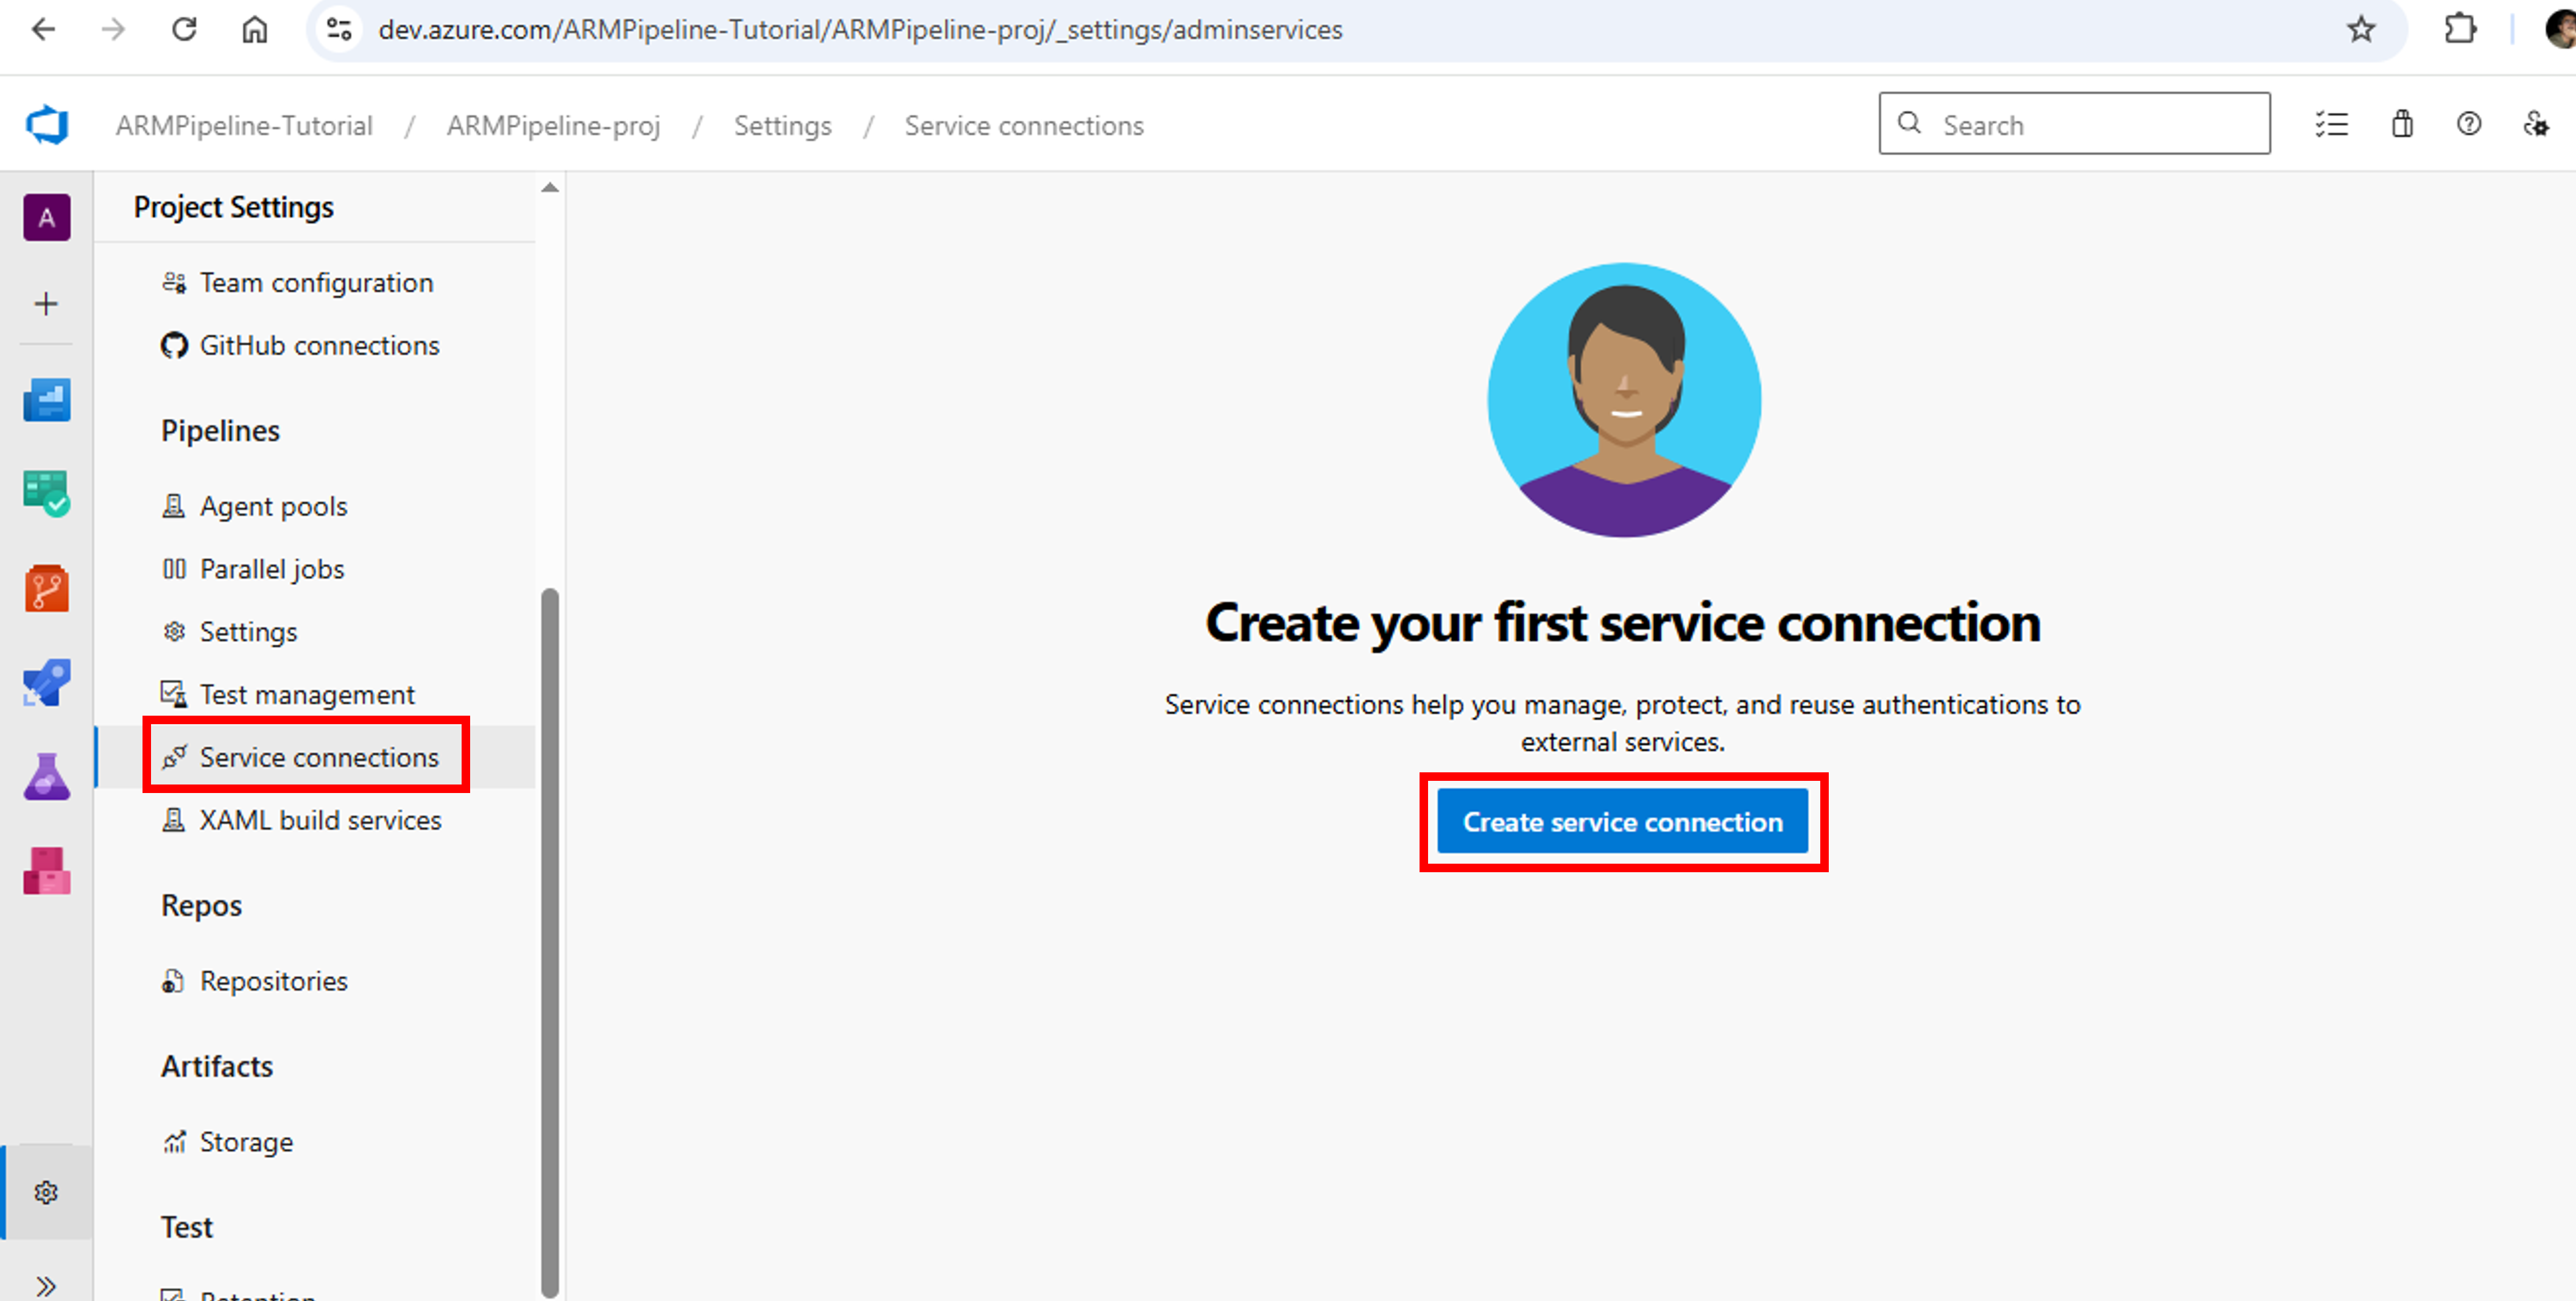Open Team configuration settings
Screen dimensions: 2576x1301
[x=316, y=282]
